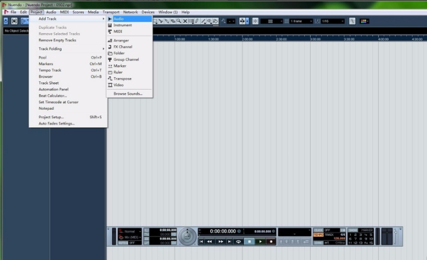Click the Rewind transport button

(x=211, y=241)
